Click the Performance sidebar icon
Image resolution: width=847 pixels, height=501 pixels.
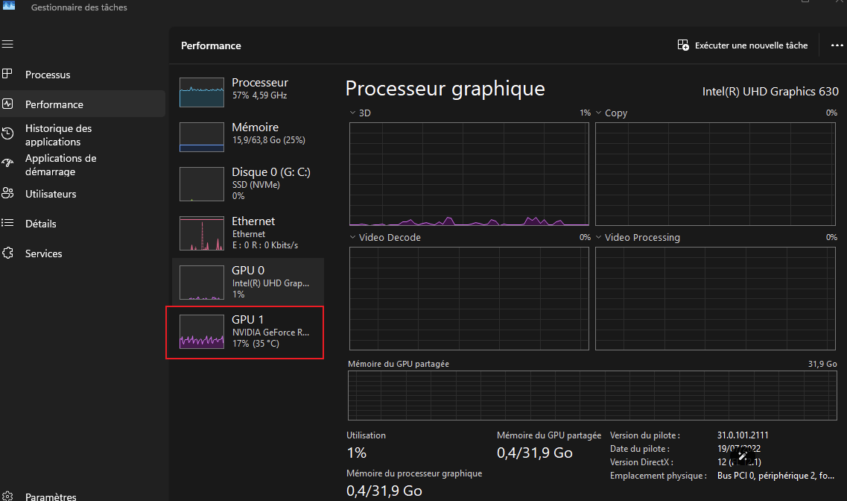coord(7,104)
